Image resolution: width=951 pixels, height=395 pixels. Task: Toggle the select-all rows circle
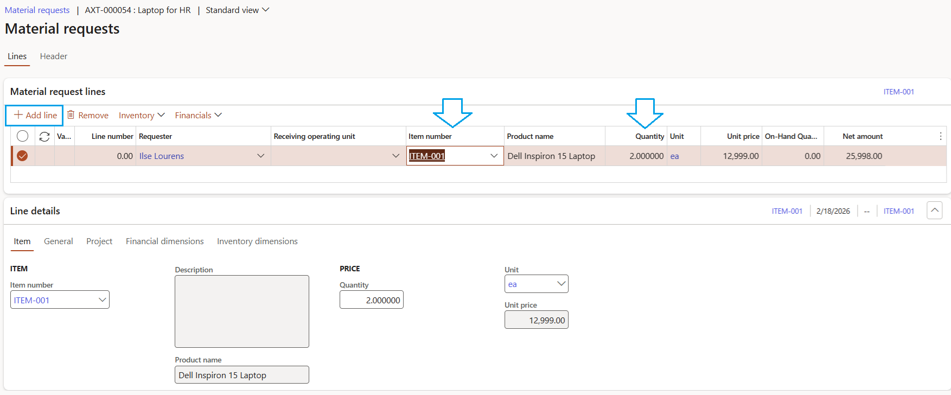22,137
